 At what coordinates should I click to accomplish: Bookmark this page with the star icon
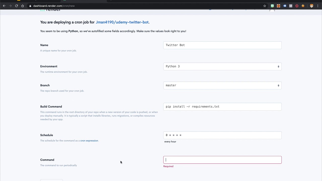pyautogui.click(x=265, y=6)
